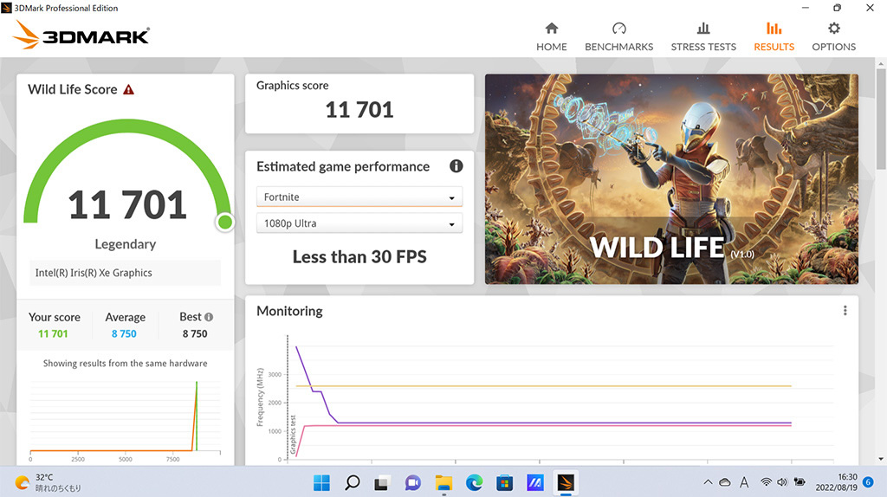Expand the Fortnite game dropdown
This screenshot has width=887, height=497.
[x=359, y=197]
